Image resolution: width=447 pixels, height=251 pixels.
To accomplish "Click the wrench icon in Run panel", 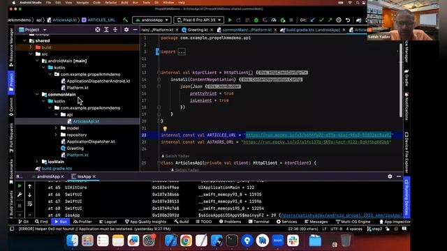I will [x=20, y=195].
